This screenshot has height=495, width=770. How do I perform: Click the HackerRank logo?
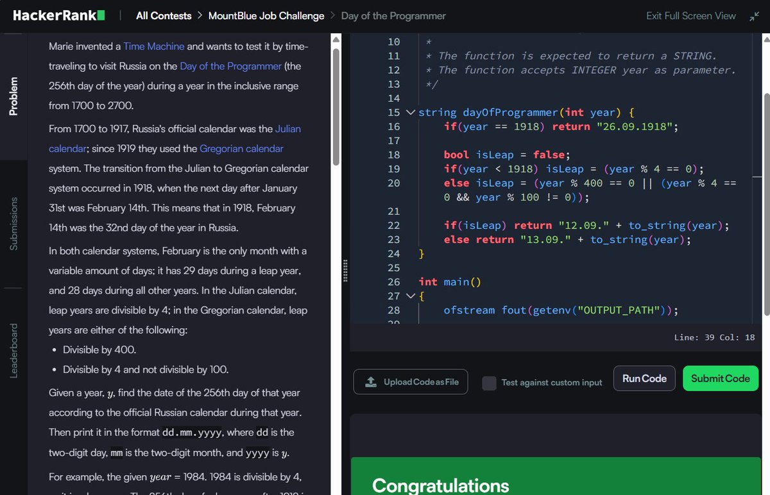(59, 15)
